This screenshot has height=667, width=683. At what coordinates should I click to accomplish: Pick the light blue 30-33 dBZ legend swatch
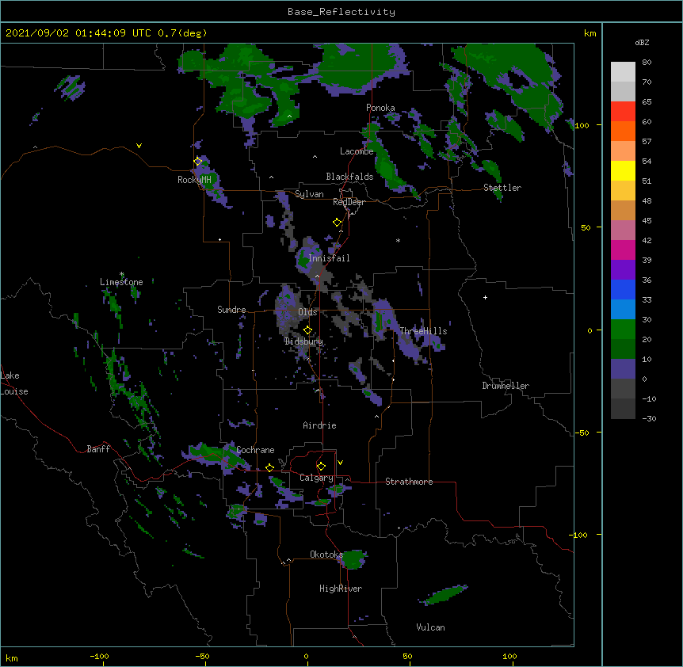click(x=623, y=310)
